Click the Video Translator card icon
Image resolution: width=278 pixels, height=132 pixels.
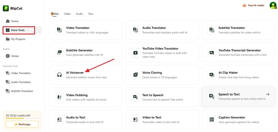click(x=59, y=30)
